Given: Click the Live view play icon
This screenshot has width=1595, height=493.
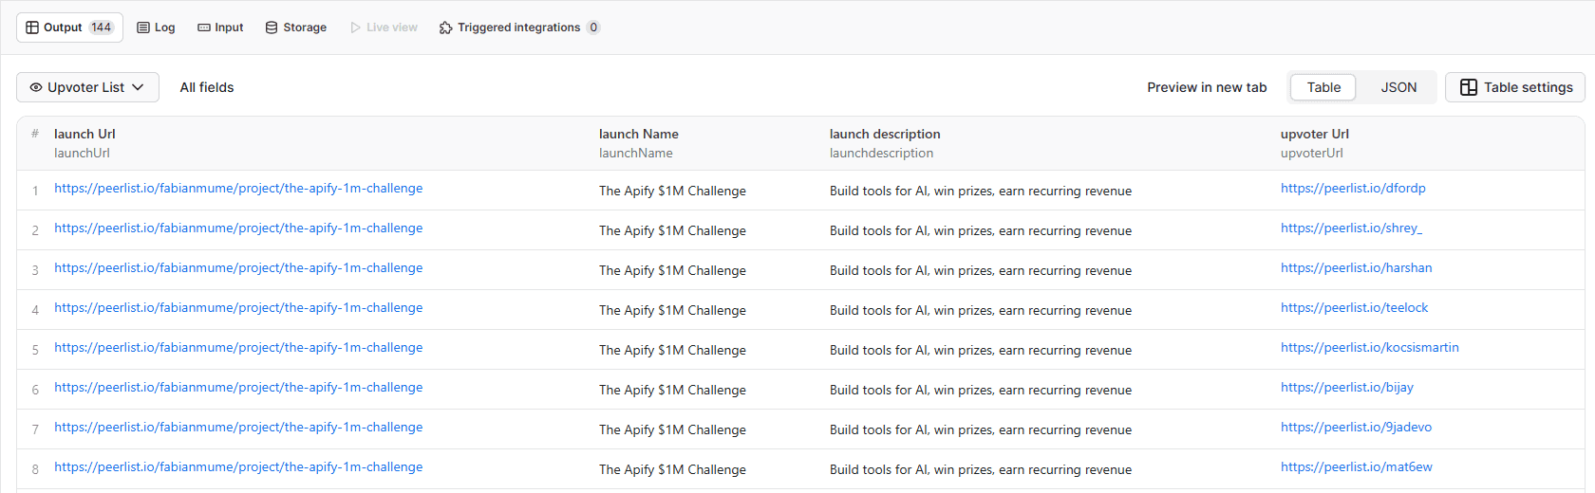Looking at the screenshot, I should coord(355,27).
